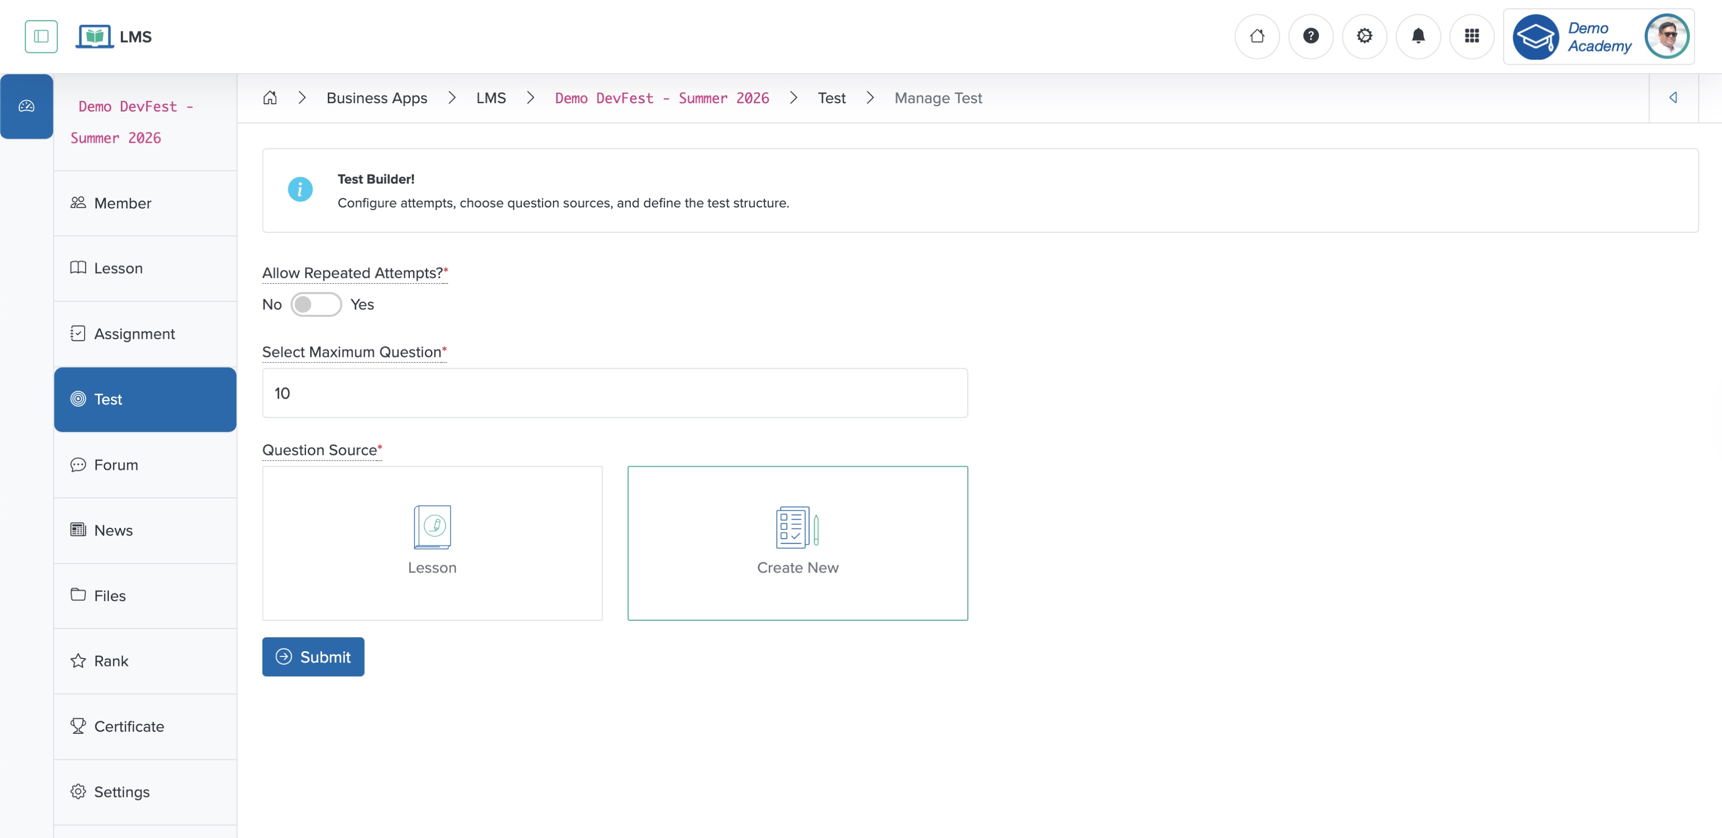Image resolution: width=1722 pixels, height=838 pixels.
Task: Click the notifications bell icon
Action: point(1418,36)
